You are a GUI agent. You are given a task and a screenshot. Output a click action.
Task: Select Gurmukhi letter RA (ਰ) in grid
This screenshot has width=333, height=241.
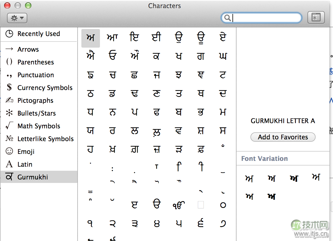112,131
